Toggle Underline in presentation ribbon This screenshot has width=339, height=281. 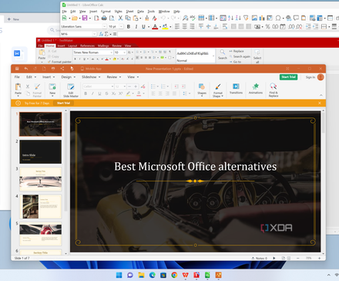[99, 93]
